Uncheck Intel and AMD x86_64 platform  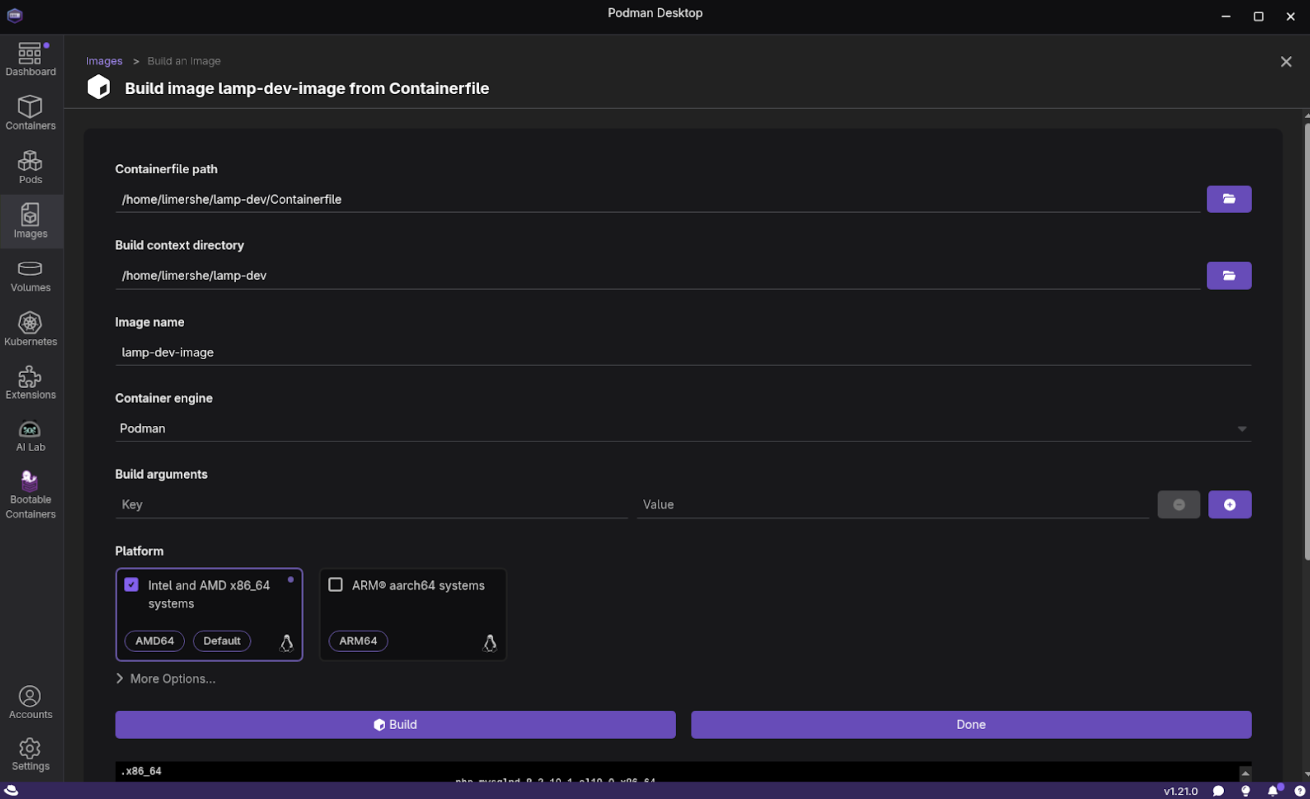(131, 585)
